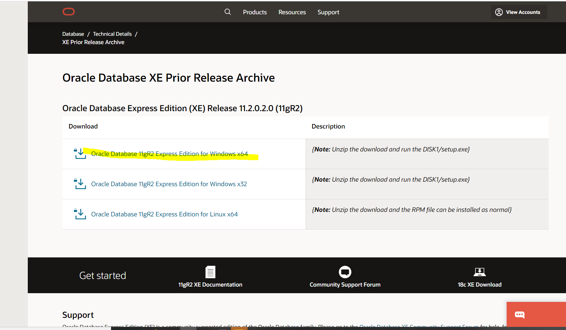
Task: Click the Community Support Forum chat icon
Action: (x=345, y=272)
